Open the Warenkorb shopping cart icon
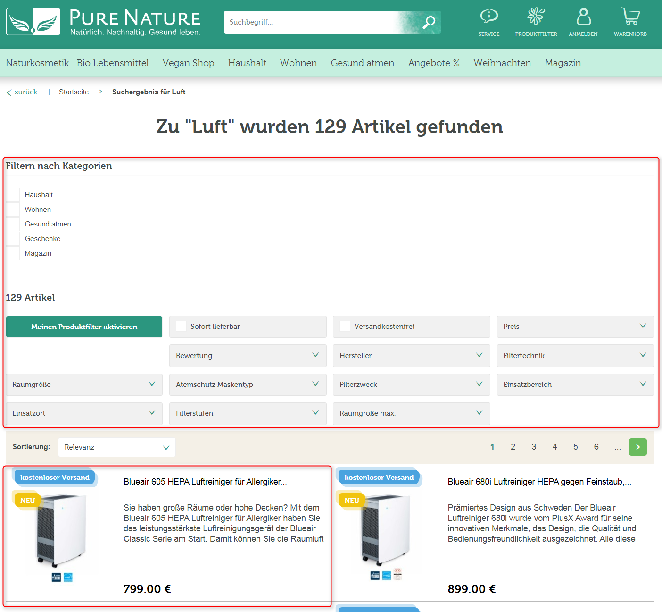 630,17
